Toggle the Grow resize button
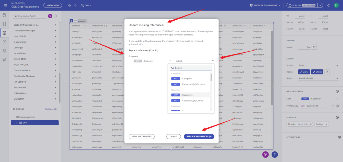Screen dimensions: 343x162 click(304, 72)
